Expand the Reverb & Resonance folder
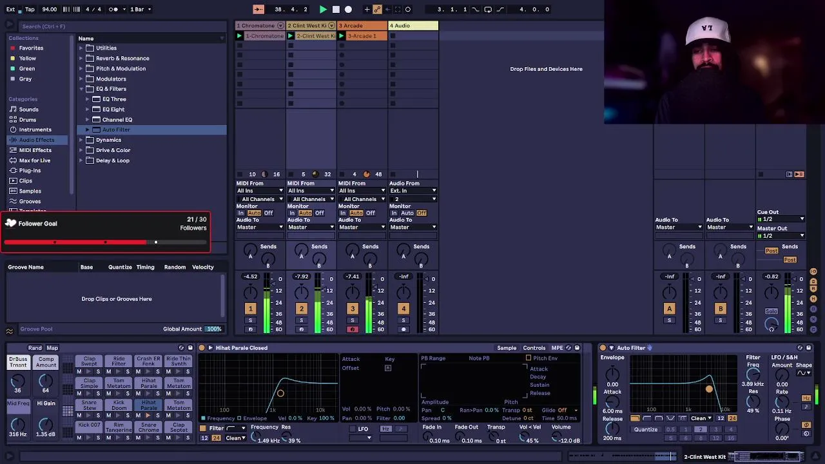 tap(82, 58)
